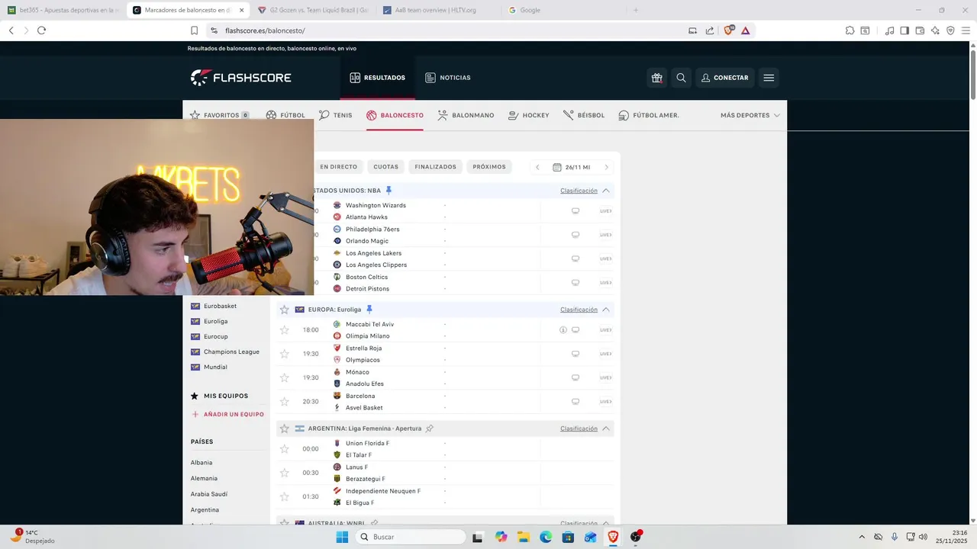The image size is (977, 549).
Task: Switch to the HLTV.org browser tab
Action: 437,10
